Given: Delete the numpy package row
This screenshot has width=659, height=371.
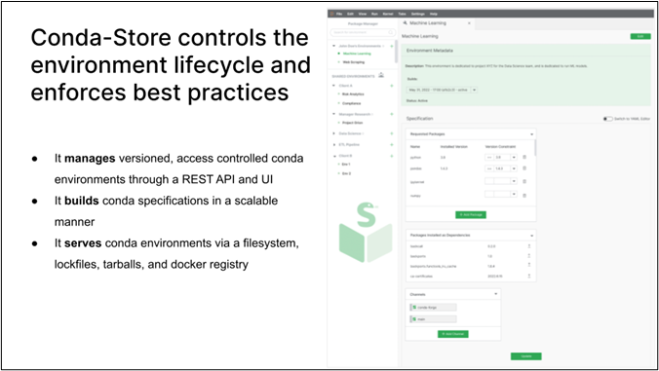Looking at the screenshot, I should click(524, 195).
